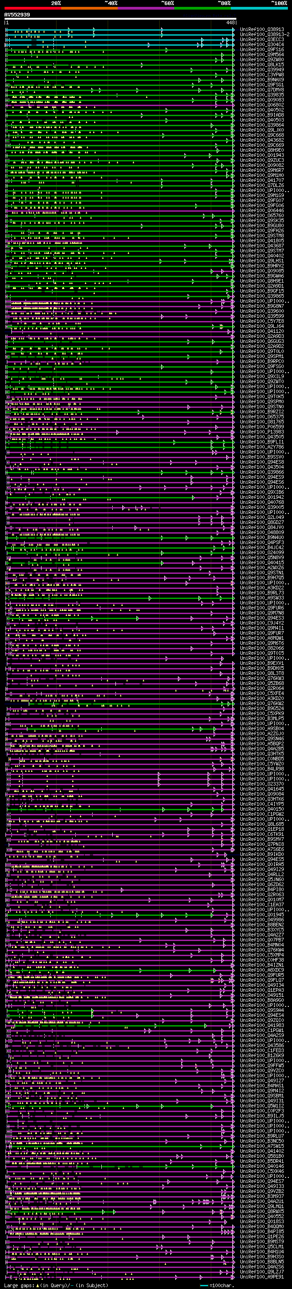Viewport: 292px width, 1289px height.
Task: Select label UniRef100_Q39835
Action: click(x=262, y=95)
